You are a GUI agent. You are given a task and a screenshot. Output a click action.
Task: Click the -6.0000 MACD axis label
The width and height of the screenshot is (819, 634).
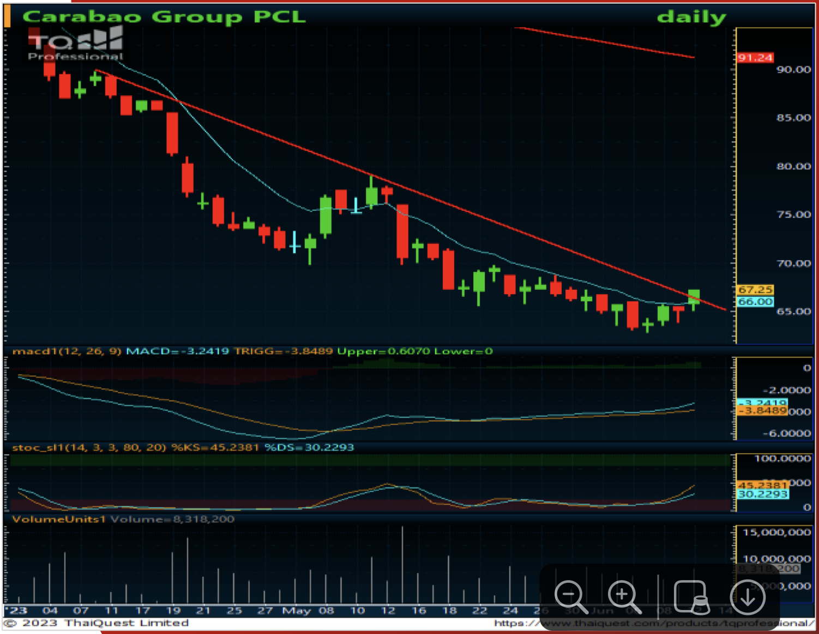point(786,434)
